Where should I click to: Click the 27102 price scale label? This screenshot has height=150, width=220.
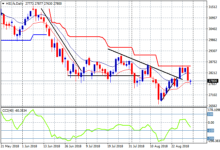(213, 95)
